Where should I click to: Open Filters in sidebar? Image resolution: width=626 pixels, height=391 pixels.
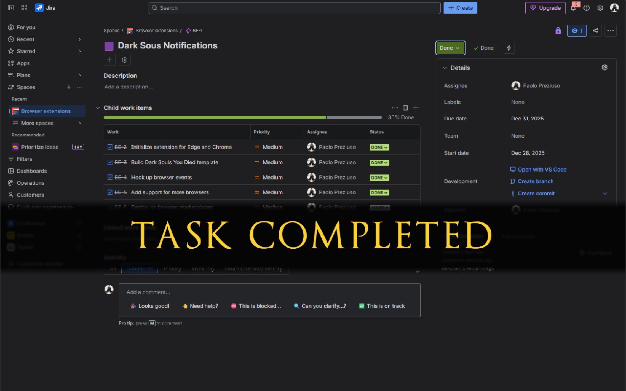[x=45, y=159]
